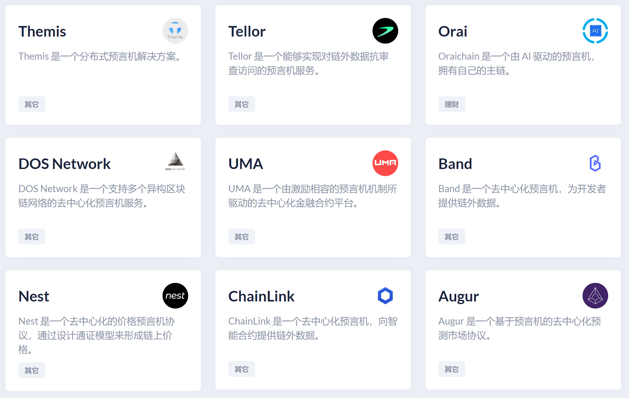The image size is (629, 398).
Task: Click the DOS Network pyramid logo
Action: pos(175,161)
